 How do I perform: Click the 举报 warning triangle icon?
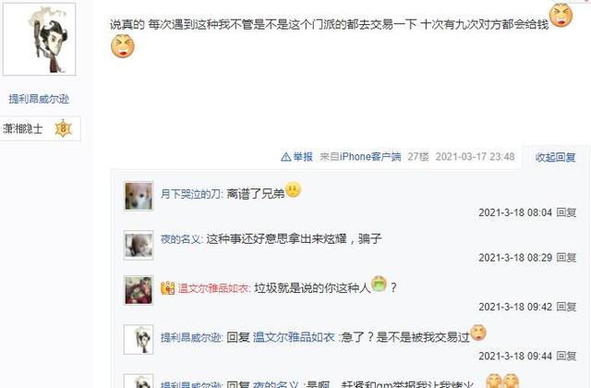[x=285, y=156]
